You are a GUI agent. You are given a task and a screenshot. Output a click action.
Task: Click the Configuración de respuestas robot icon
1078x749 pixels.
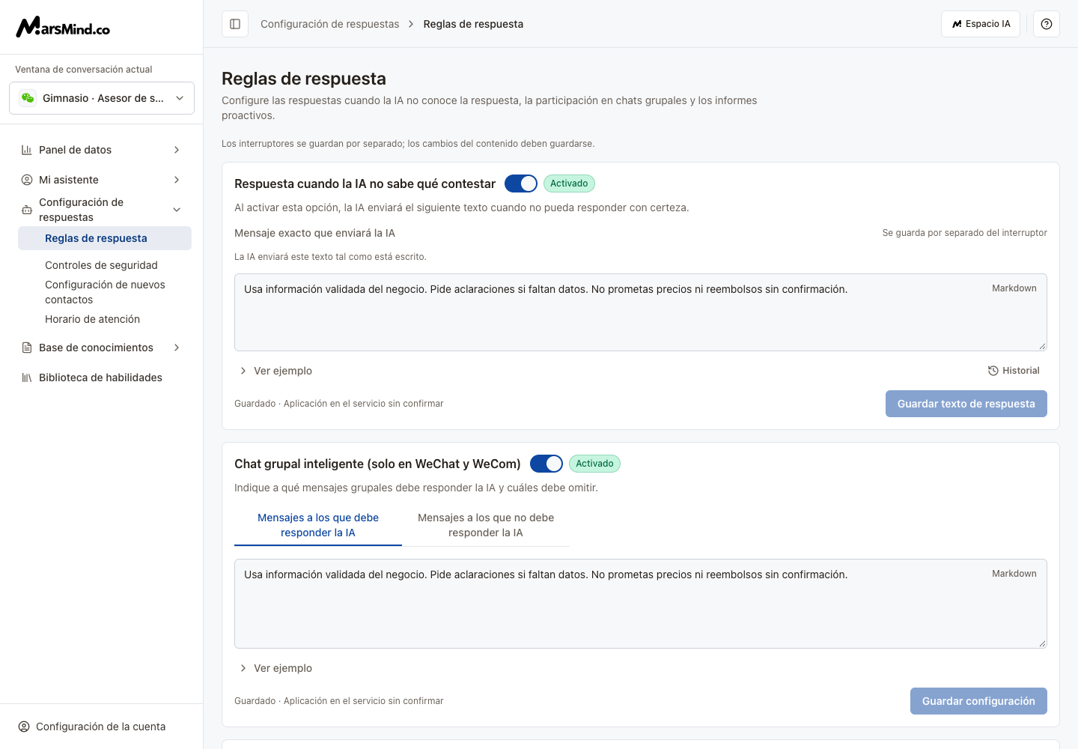[x=27, y=210]
